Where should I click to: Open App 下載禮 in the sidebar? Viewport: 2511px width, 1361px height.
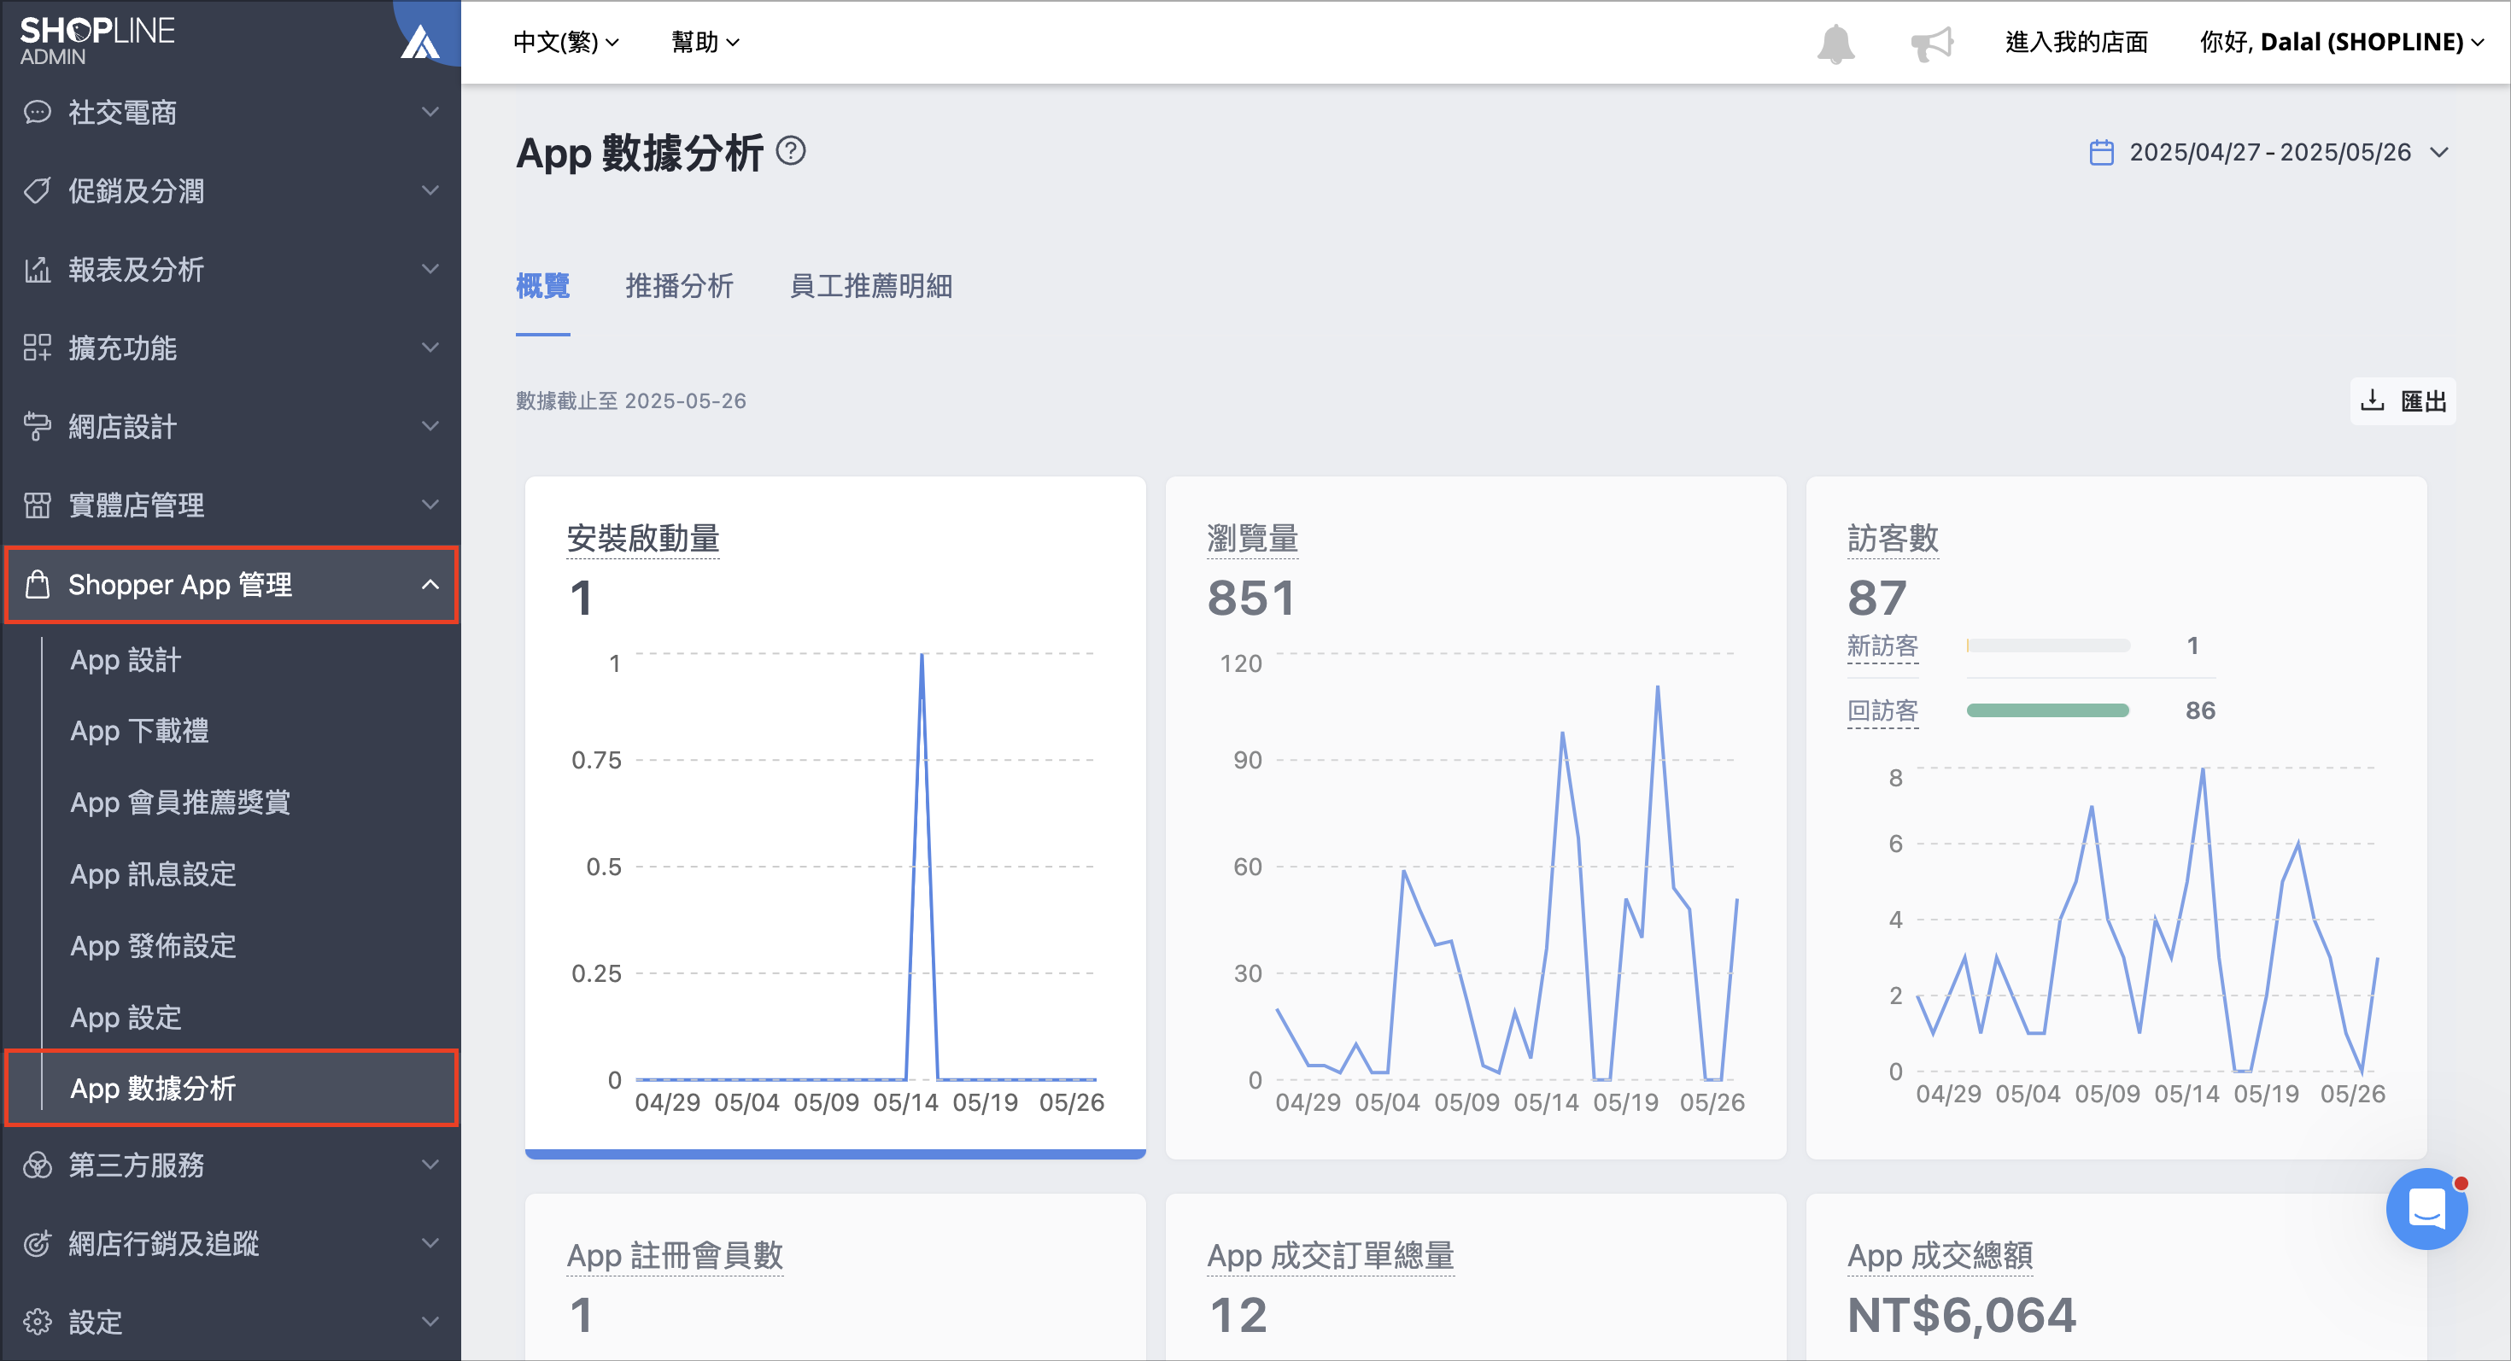(x=139, y=732)
